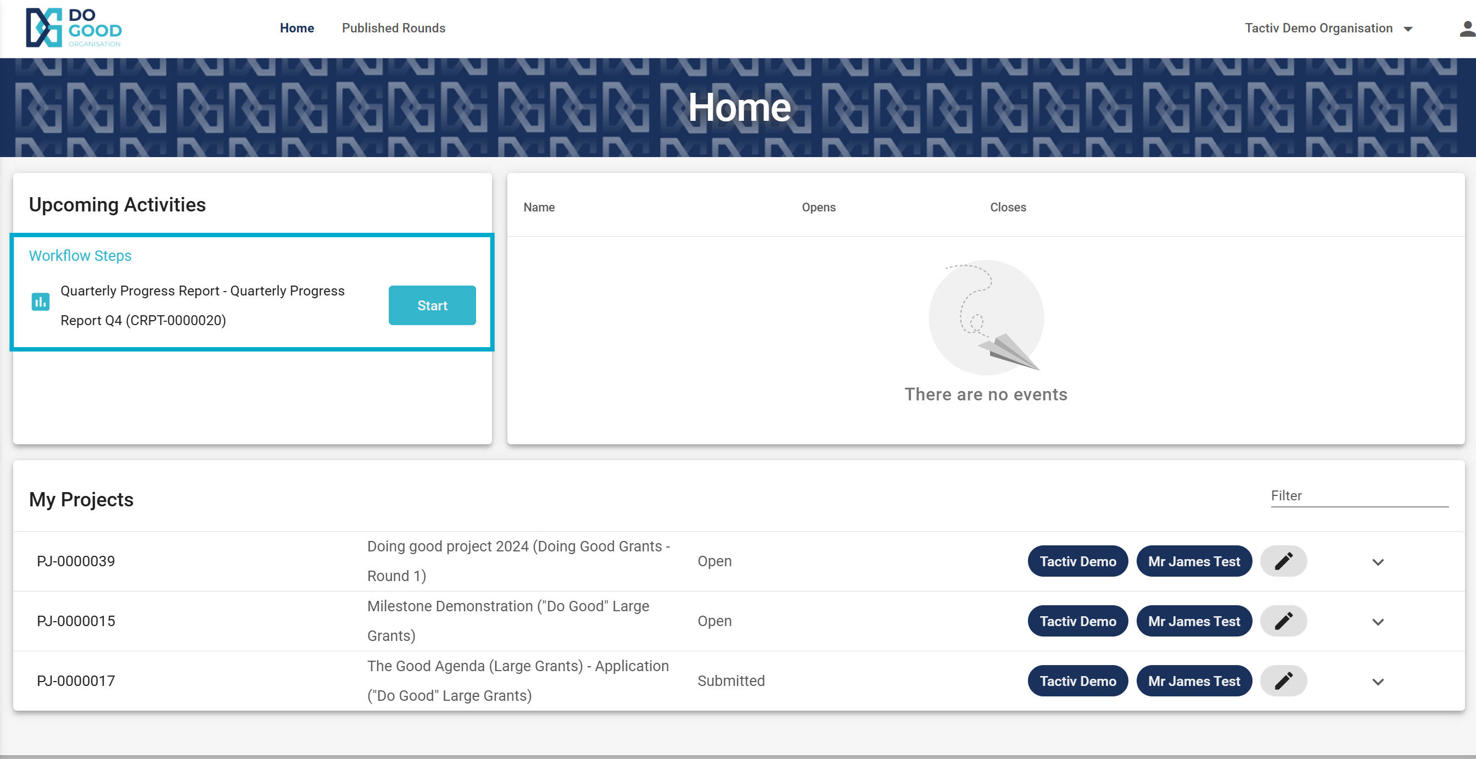The image size is (1476, 759).
Task: Click pencil edit icon for PJ-0000015
Action: pyautogui.click(x=1283, y=621)
